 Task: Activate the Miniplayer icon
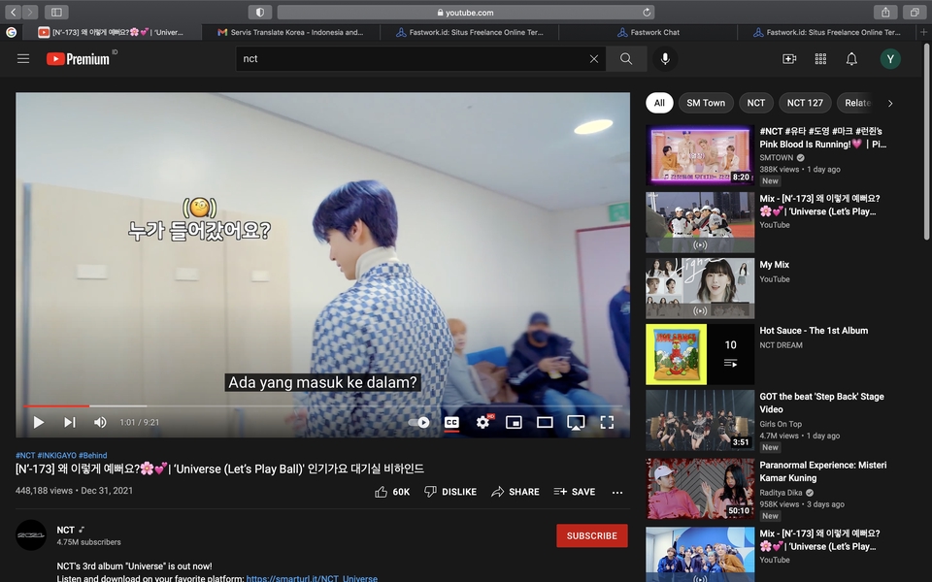point(514,422)
